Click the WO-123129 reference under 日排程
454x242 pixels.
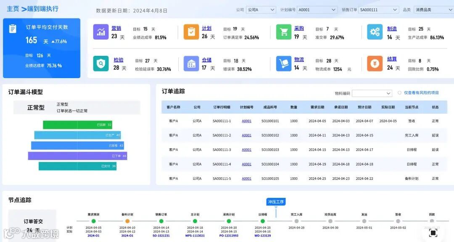[x=263, y=236]
